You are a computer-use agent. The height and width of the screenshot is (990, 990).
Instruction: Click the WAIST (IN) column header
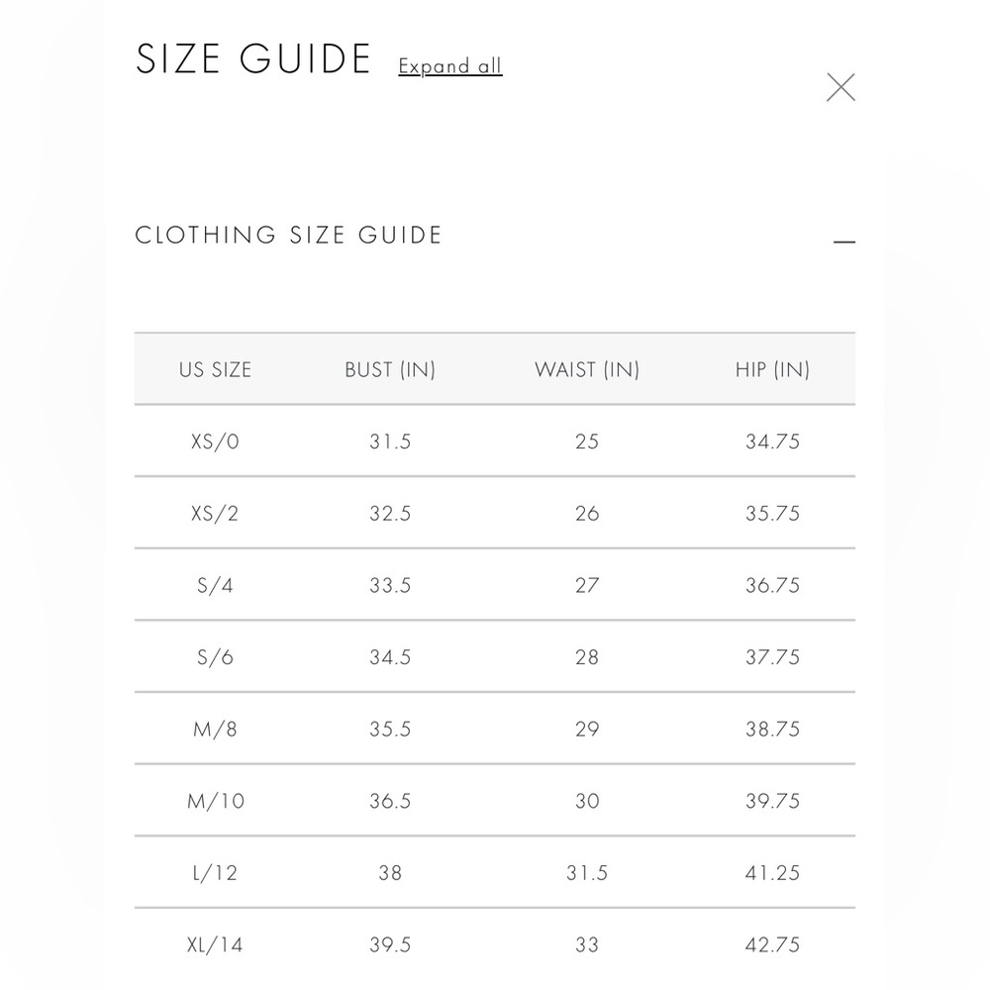click(x=587, y=369)
